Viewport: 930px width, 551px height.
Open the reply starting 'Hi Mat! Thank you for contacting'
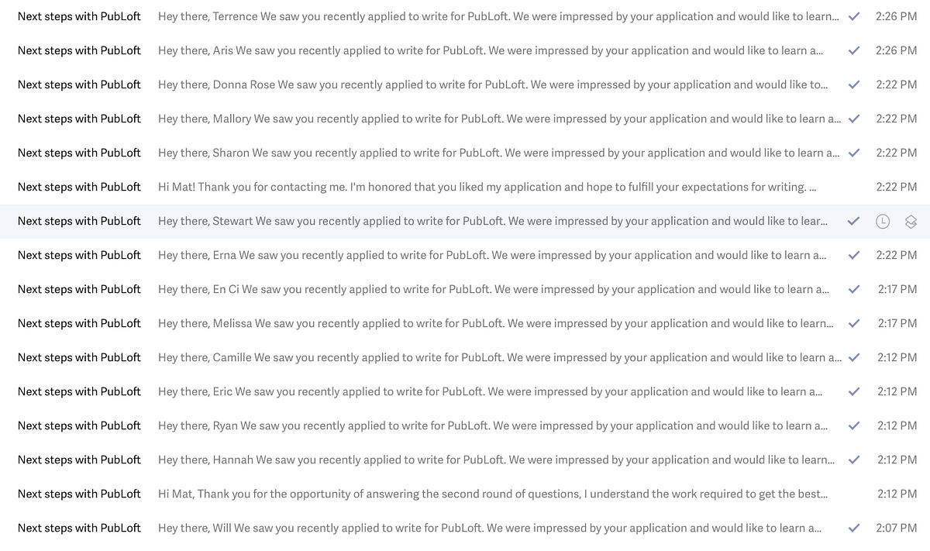coord(465,187)
